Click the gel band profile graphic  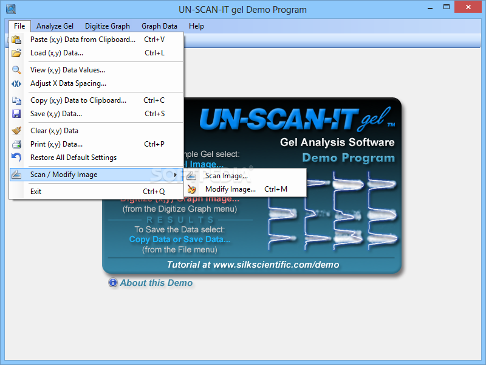point(332,211)
